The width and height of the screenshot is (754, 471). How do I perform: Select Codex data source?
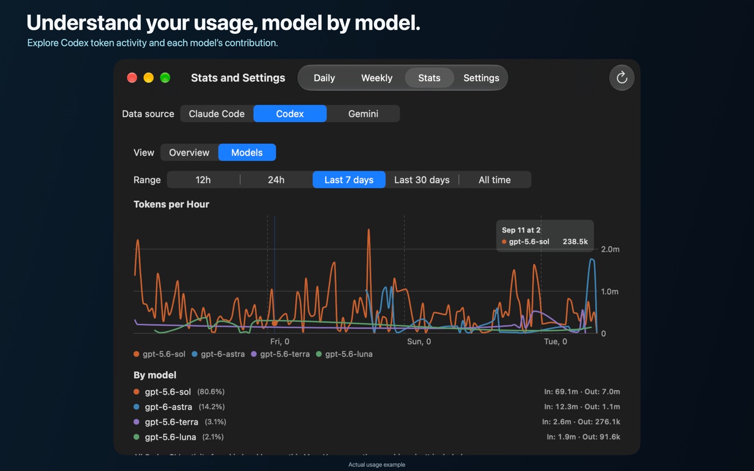click(290, 114)
